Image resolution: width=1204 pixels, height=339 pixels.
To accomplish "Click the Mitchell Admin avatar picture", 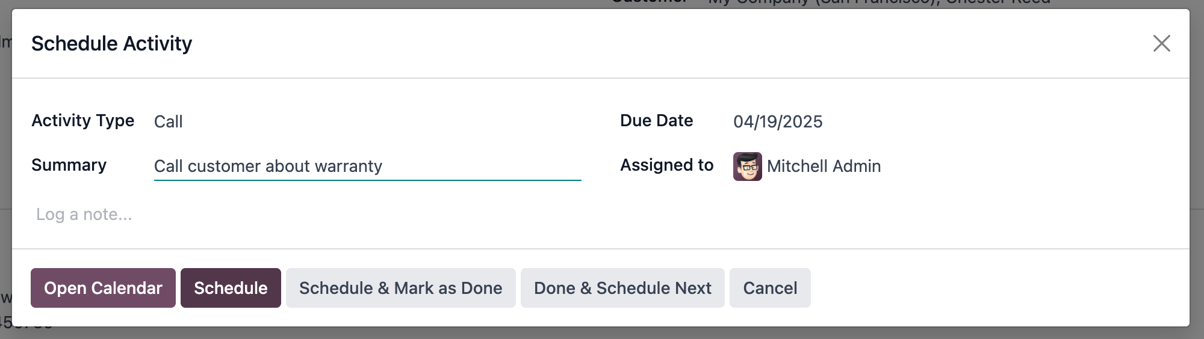I will [x=747, y=166].
